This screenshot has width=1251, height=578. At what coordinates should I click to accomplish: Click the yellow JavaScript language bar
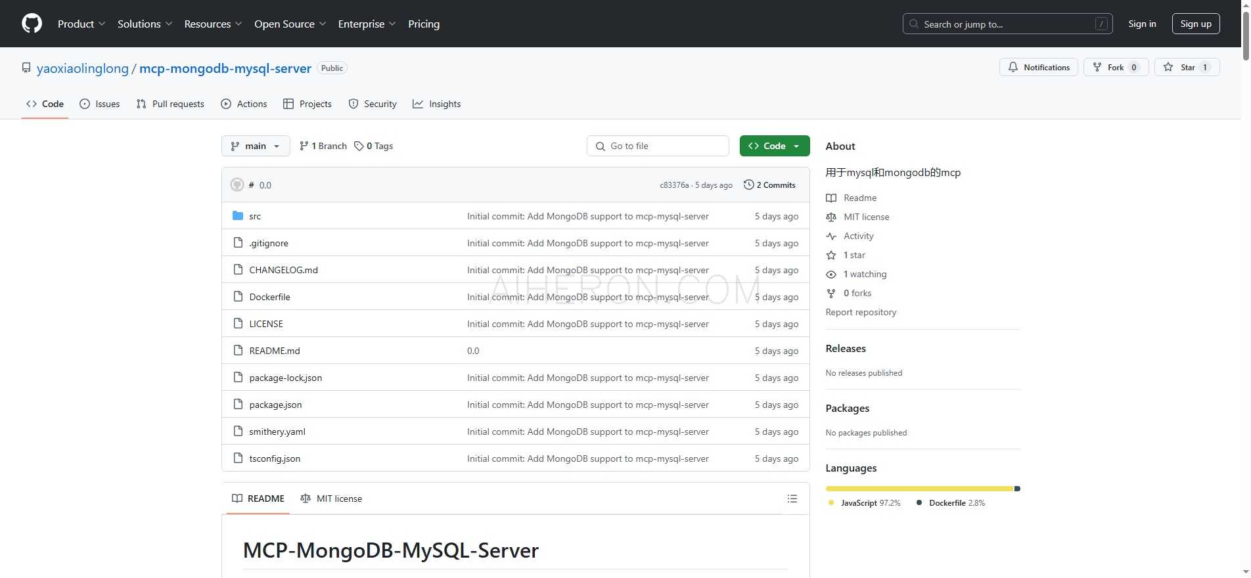pyautogui.click(x=919, y=489)
